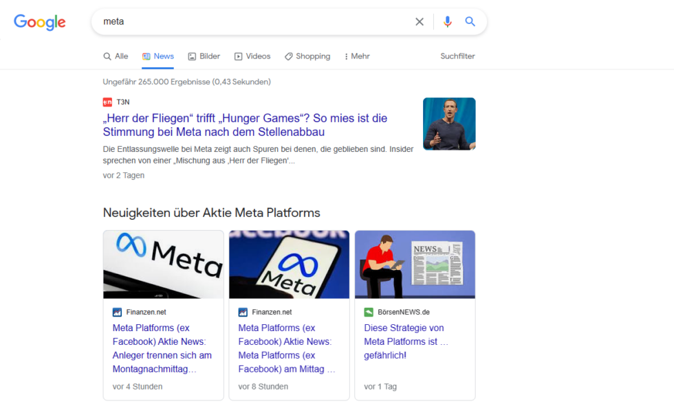Click the vor 2 Tagen timestamp
Viewport: 674px width, 419px height.
click(123, 175)
